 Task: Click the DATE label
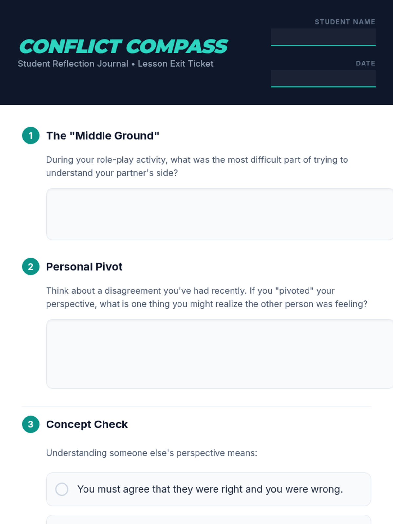(x=365, y=64)
